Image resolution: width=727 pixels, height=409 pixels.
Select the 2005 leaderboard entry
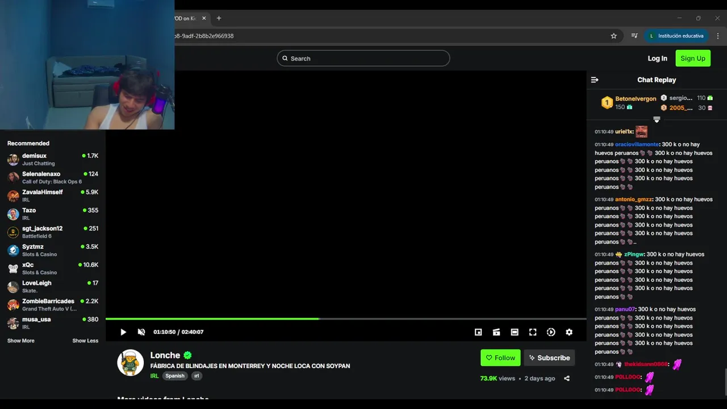click(687, 108)
